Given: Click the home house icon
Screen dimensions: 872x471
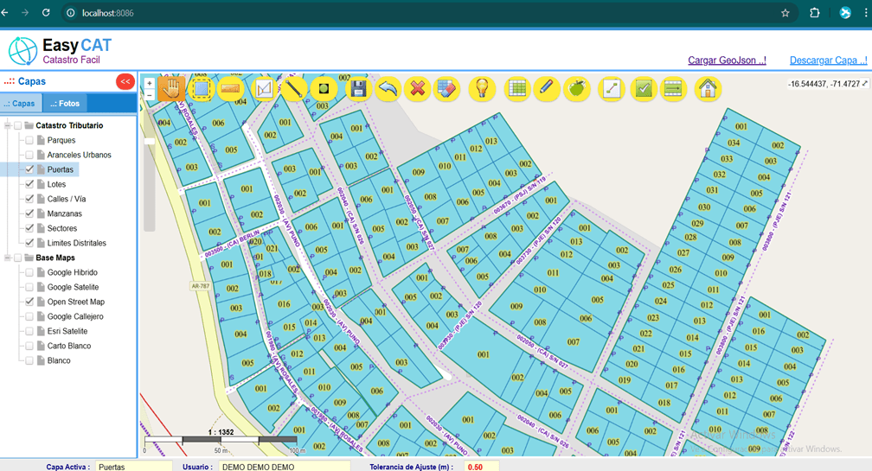Looking at the screenshot, I should click(x=708, y=88).
